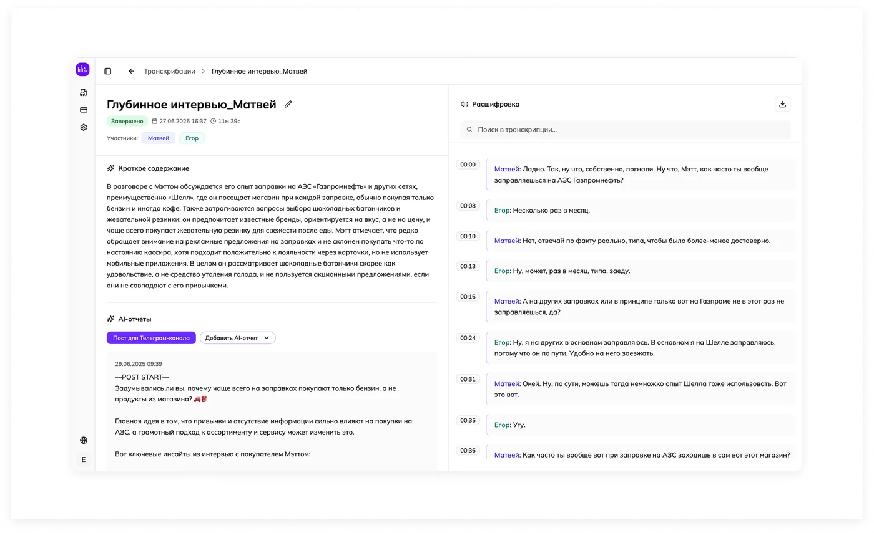
Task: Click the search magnifier icon
Action: pos(469,130)
